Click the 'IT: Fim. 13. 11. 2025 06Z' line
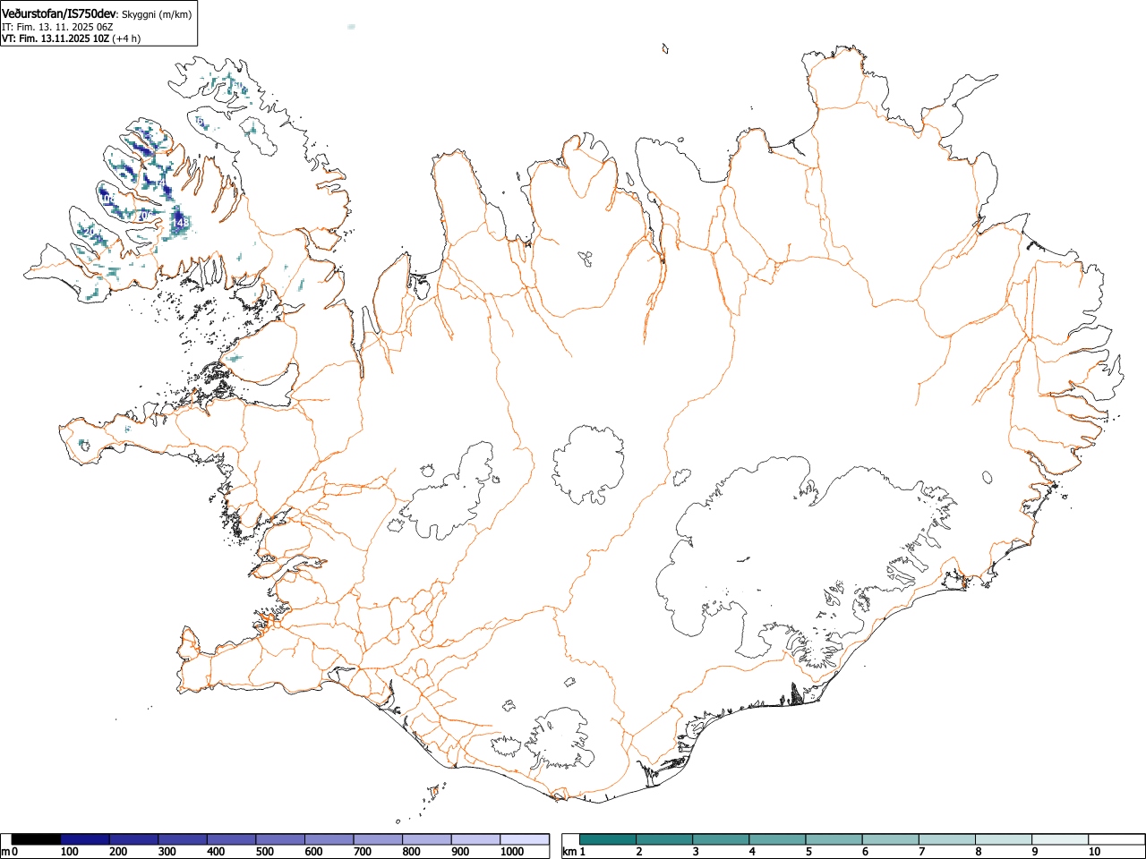 click(57, 27)
